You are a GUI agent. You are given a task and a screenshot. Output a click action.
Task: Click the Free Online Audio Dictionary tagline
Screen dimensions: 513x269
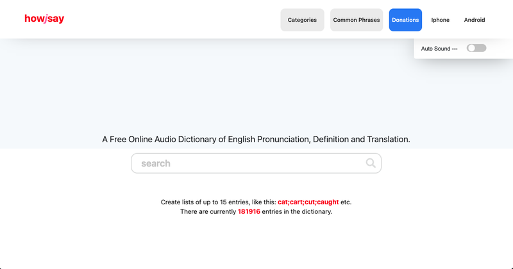[x=256, y=139]
